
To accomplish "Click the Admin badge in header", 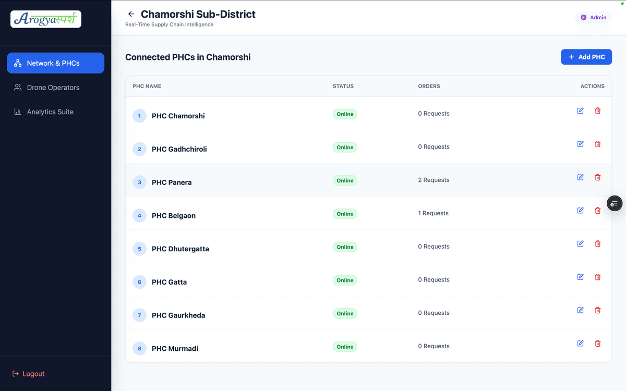I will coord(593,18).
